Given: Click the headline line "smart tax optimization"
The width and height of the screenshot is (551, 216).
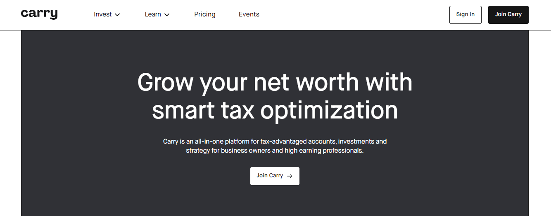Looking at the screenshot, I should click(275, 110).
